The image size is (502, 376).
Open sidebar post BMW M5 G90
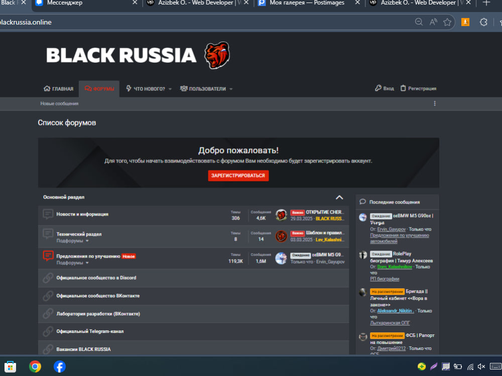point(413,216)
